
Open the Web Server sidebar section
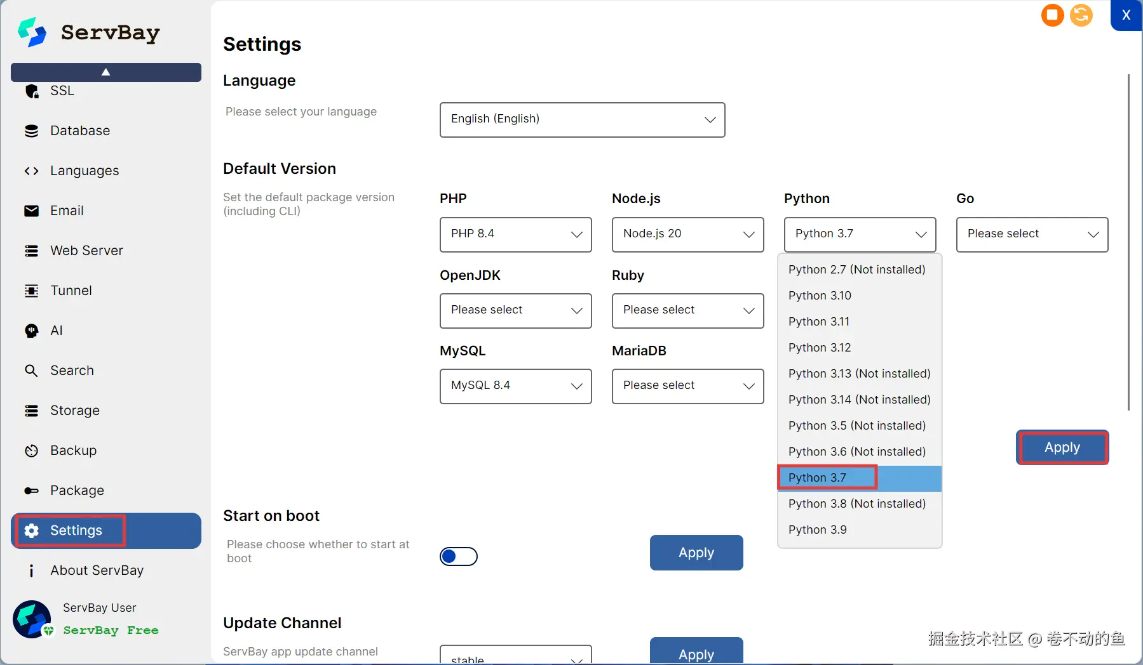86,251
